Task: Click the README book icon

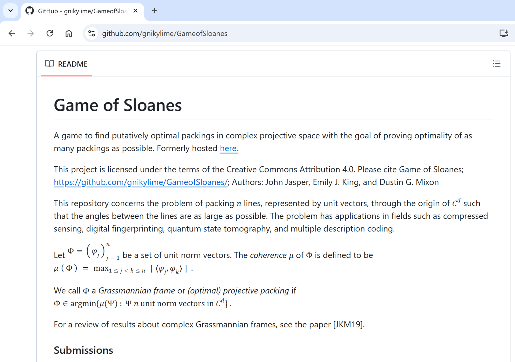Action: coord(49,64)
